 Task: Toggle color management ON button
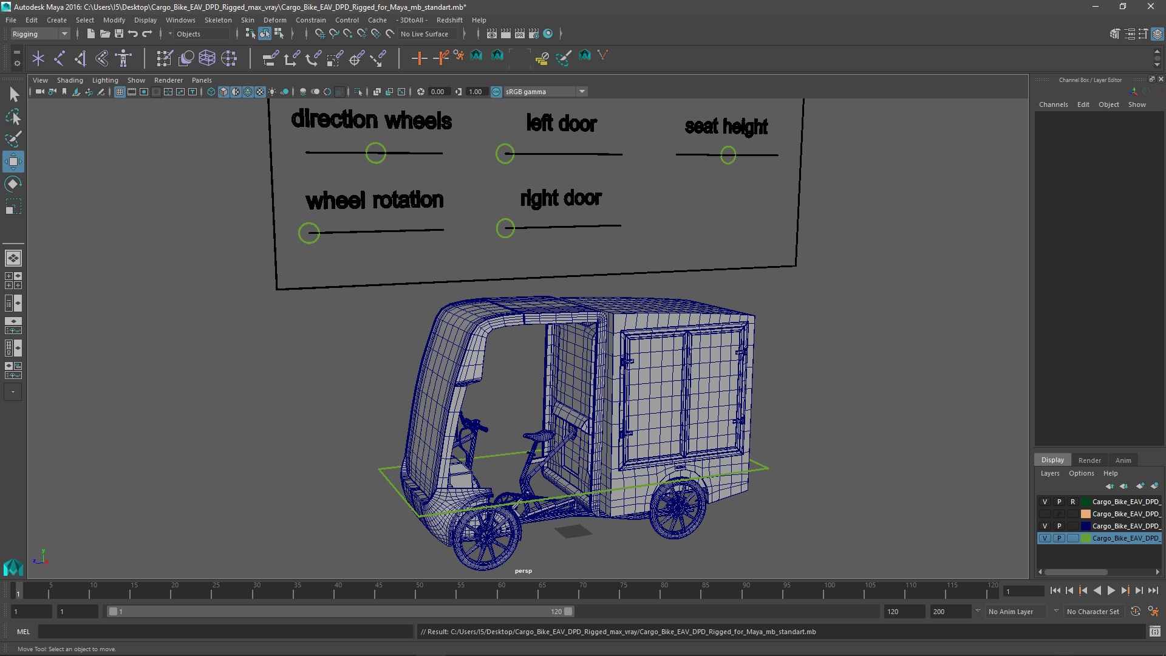[x=496, y=92]
